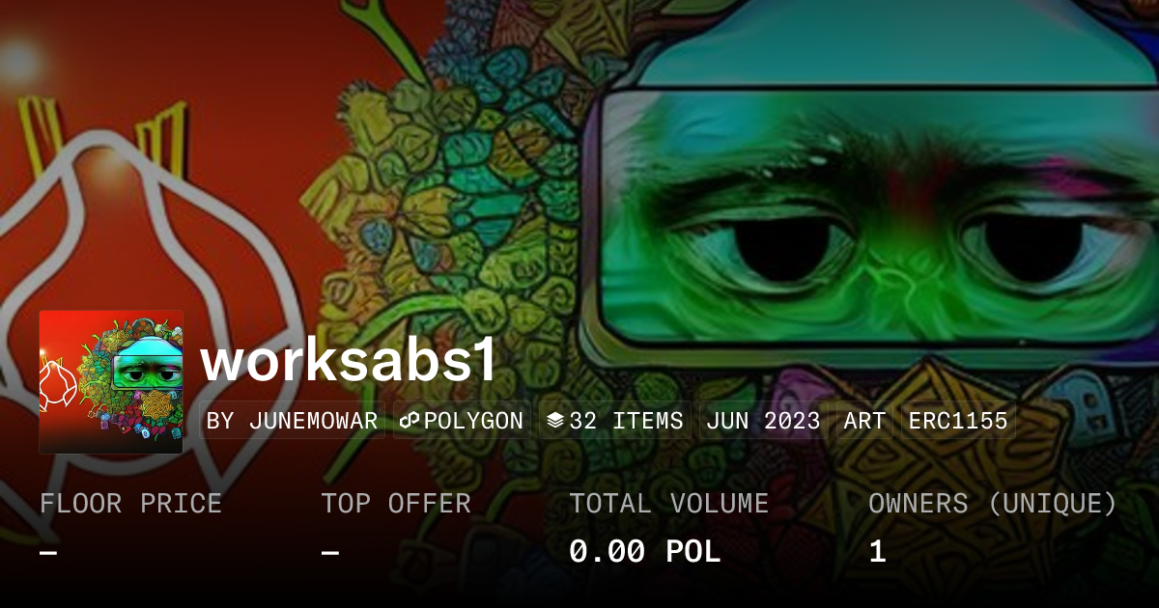
Task: Click the ART category badge
Action: [x=864, y=421]
